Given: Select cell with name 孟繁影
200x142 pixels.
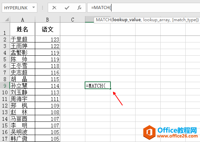Looking at the screenshot, I should click(22, 52).
